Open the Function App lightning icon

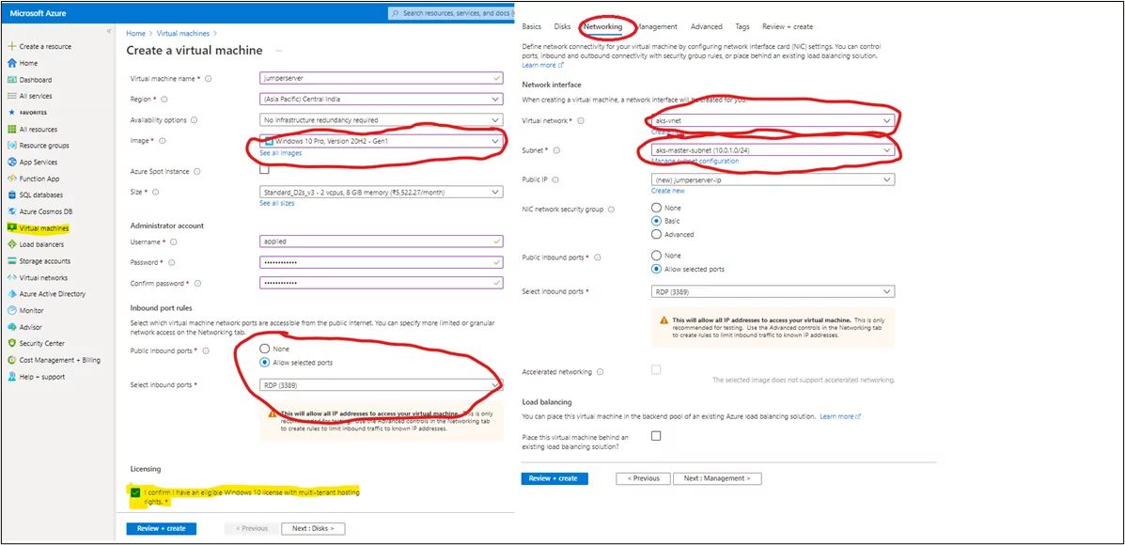pyautogui.click(x=11, y=179)
